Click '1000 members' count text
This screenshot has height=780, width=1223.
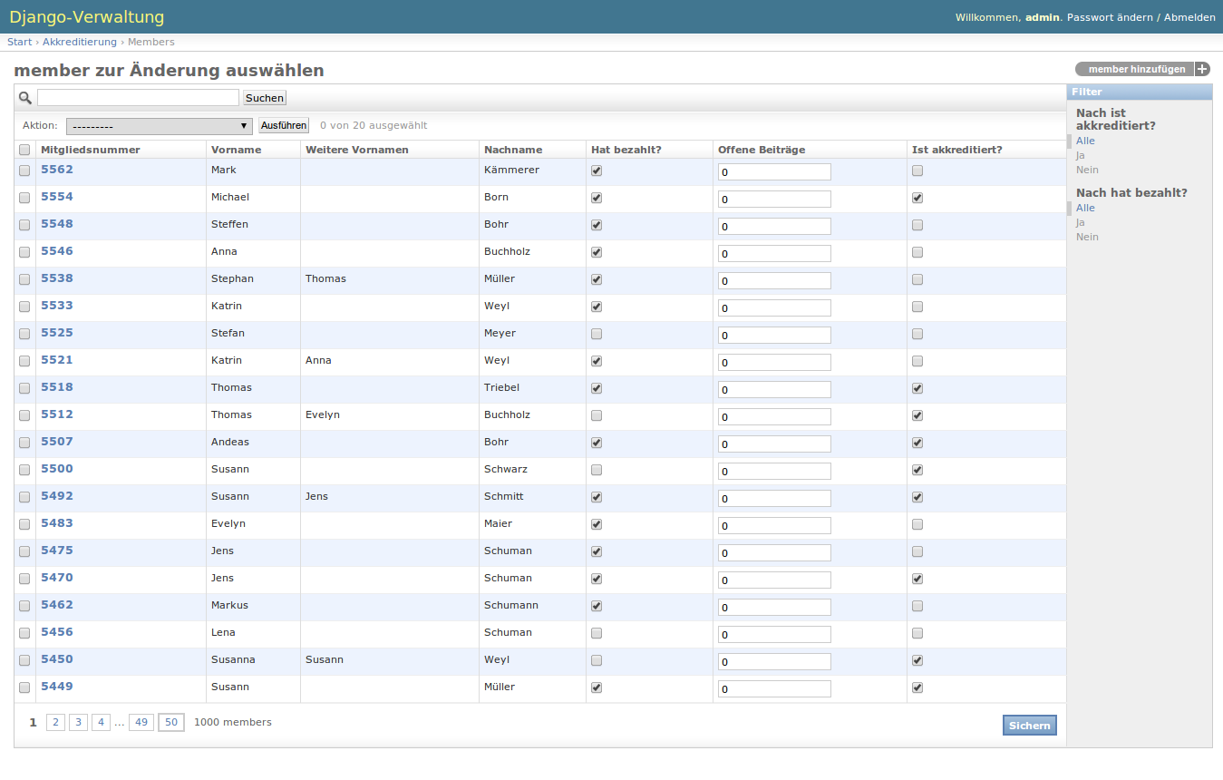233,722
